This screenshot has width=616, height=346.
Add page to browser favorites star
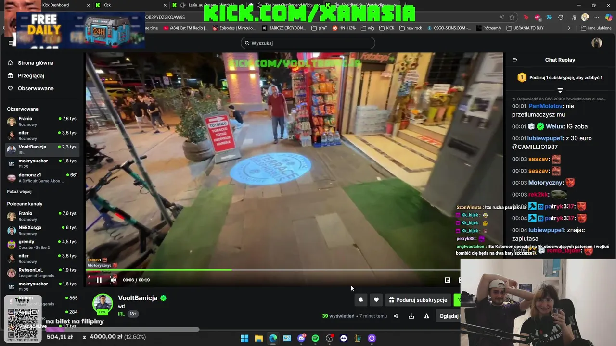coord(512,17)
